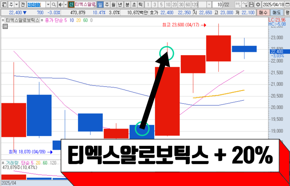Click the current price 22,400 in the quote bar

coord(16,13)
